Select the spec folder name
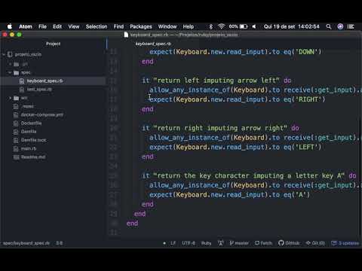Screen dimensions: 362x271 (26, 73)
